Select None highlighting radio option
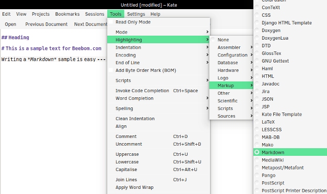327x194 pixels. pyautogui.click(x=213, y=40)
